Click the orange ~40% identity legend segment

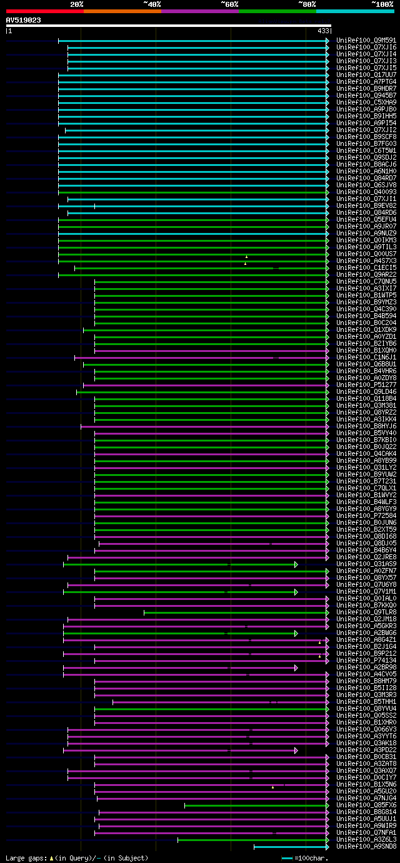[x=122, y=11]
